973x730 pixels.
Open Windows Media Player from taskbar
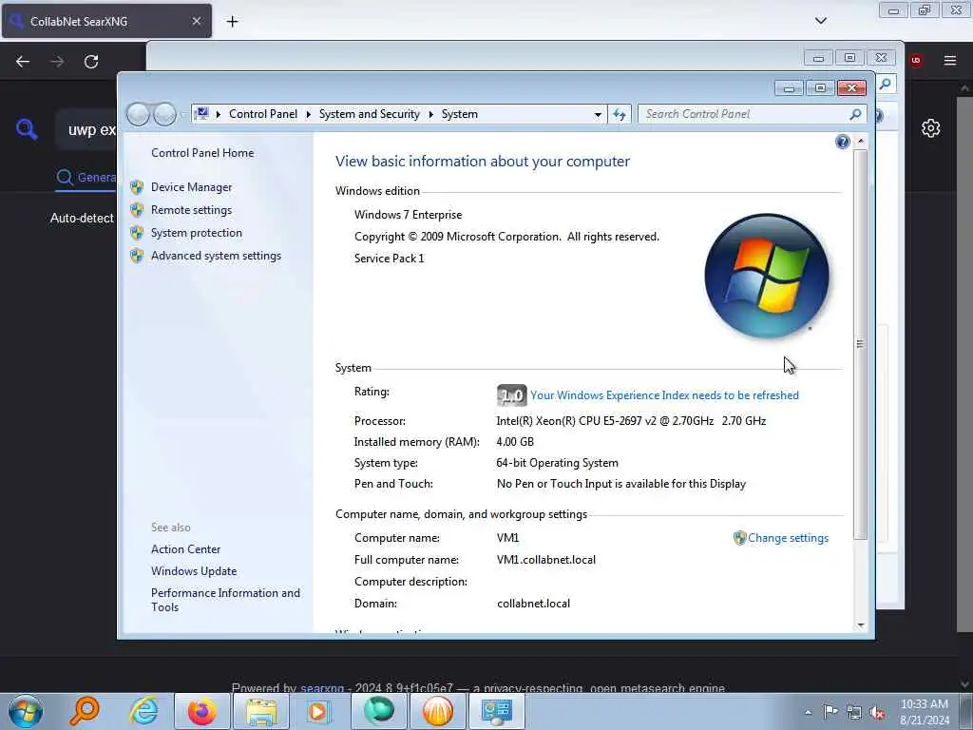[x=320, y=711]
